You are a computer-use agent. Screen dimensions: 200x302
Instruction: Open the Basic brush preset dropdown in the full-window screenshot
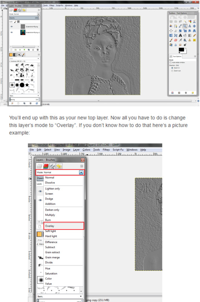click(x=25, y=96)
